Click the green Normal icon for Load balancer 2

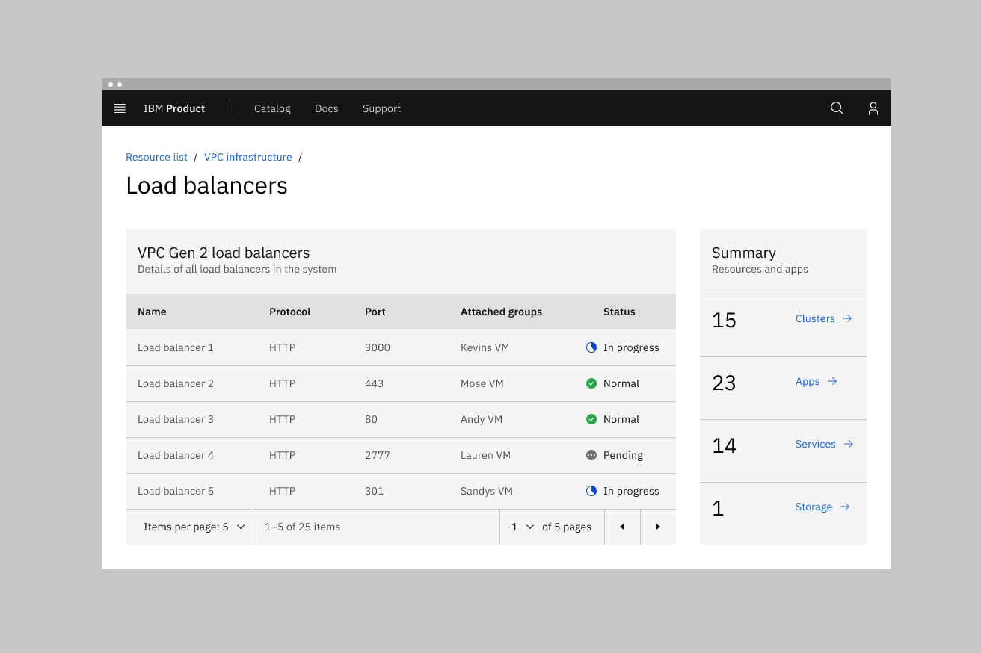[591, 383]
